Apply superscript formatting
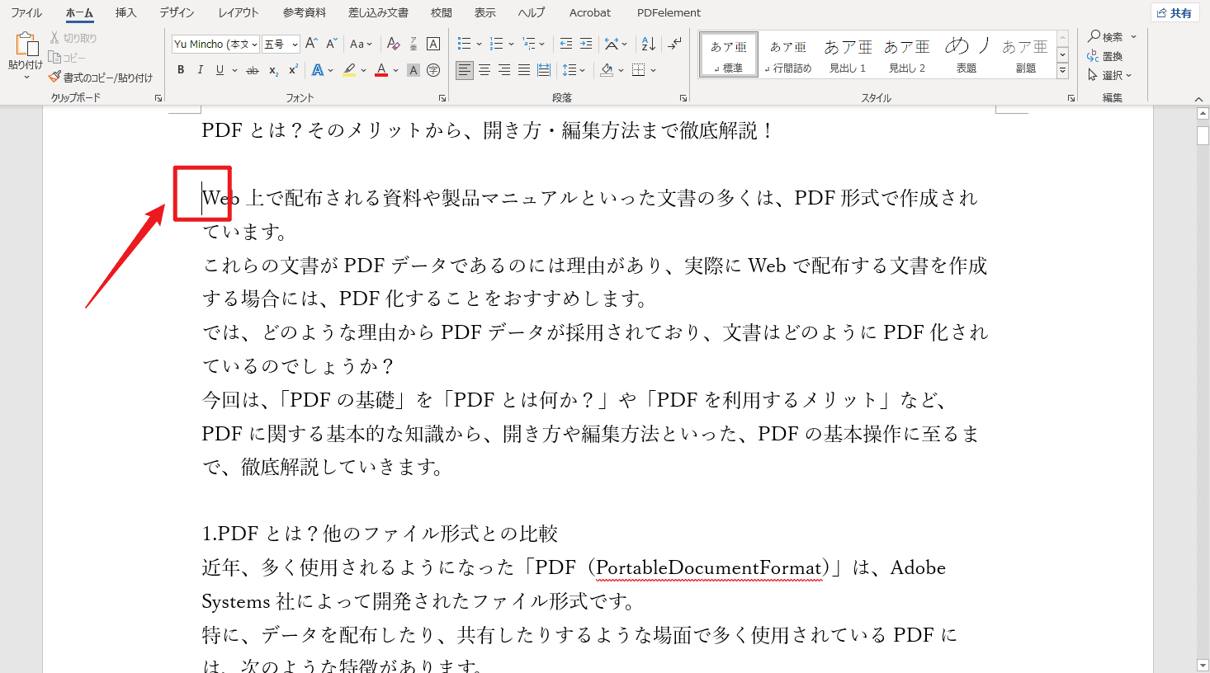1210x673 pixels. coord(293,70)
